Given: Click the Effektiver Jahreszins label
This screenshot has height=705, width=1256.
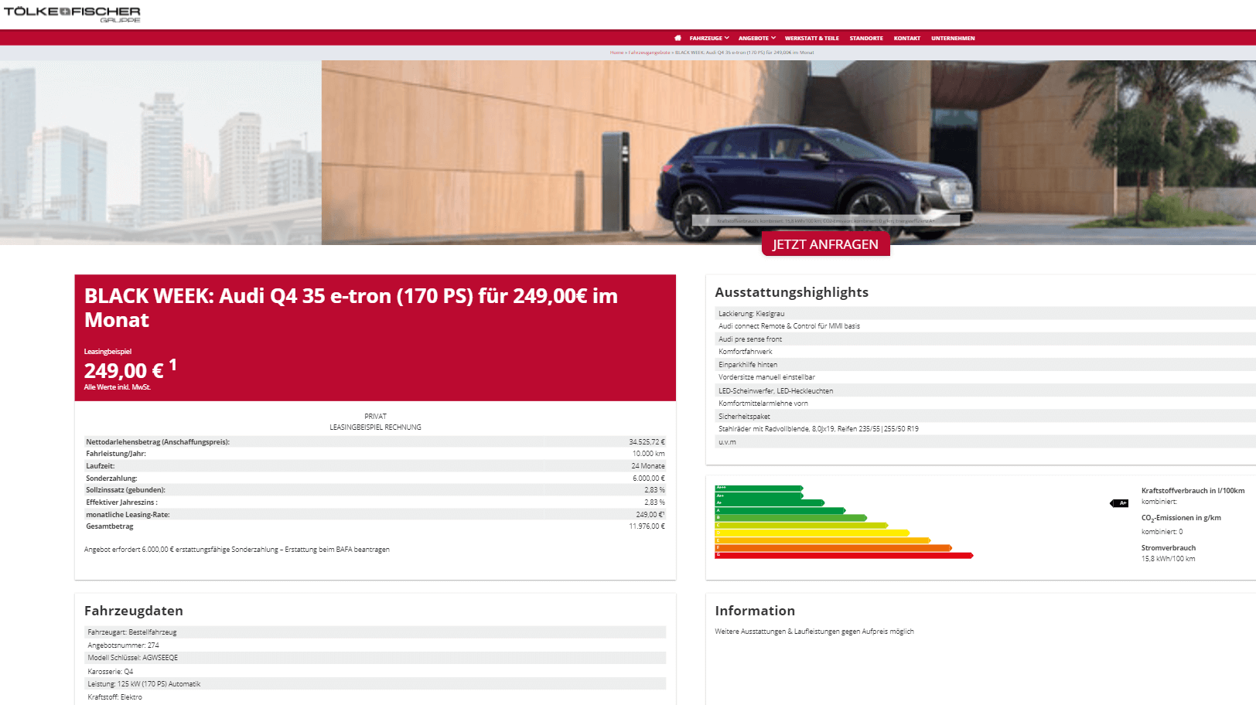Looking at the screenshot, I should click(x=121, y=502).
